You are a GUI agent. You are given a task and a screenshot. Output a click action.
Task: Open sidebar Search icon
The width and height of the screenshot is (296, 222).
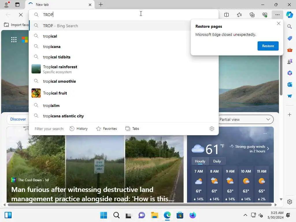(x=289, y=27)
